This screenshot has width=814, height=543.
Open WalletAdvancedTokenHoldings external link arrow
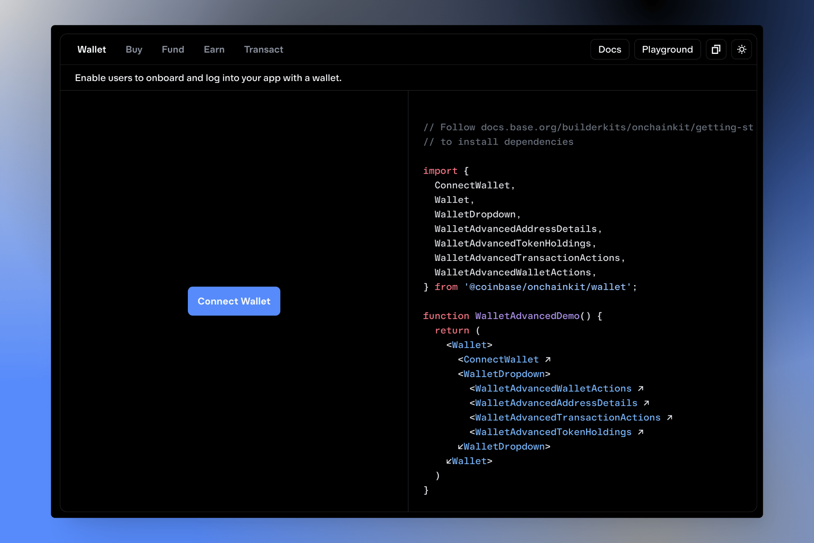(x=641, y=431)
